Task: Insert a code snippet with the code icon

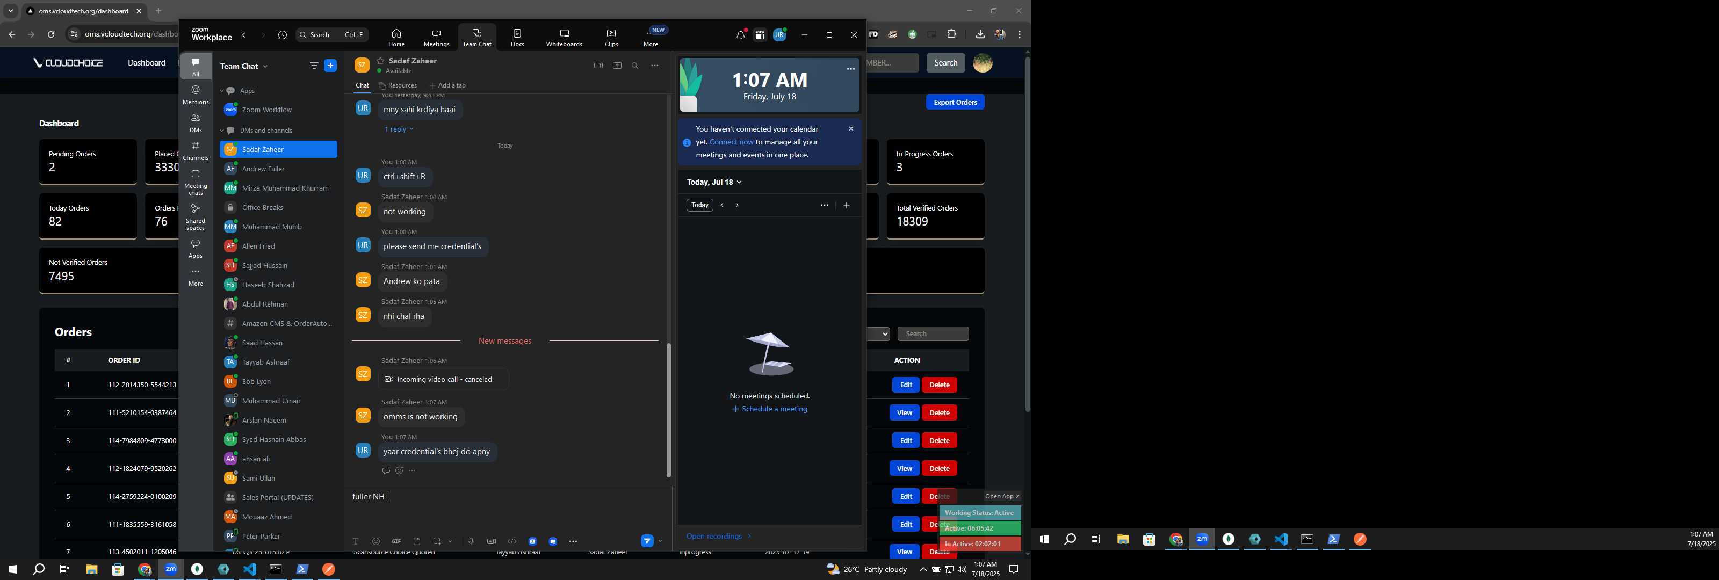Action: [512, 541]
